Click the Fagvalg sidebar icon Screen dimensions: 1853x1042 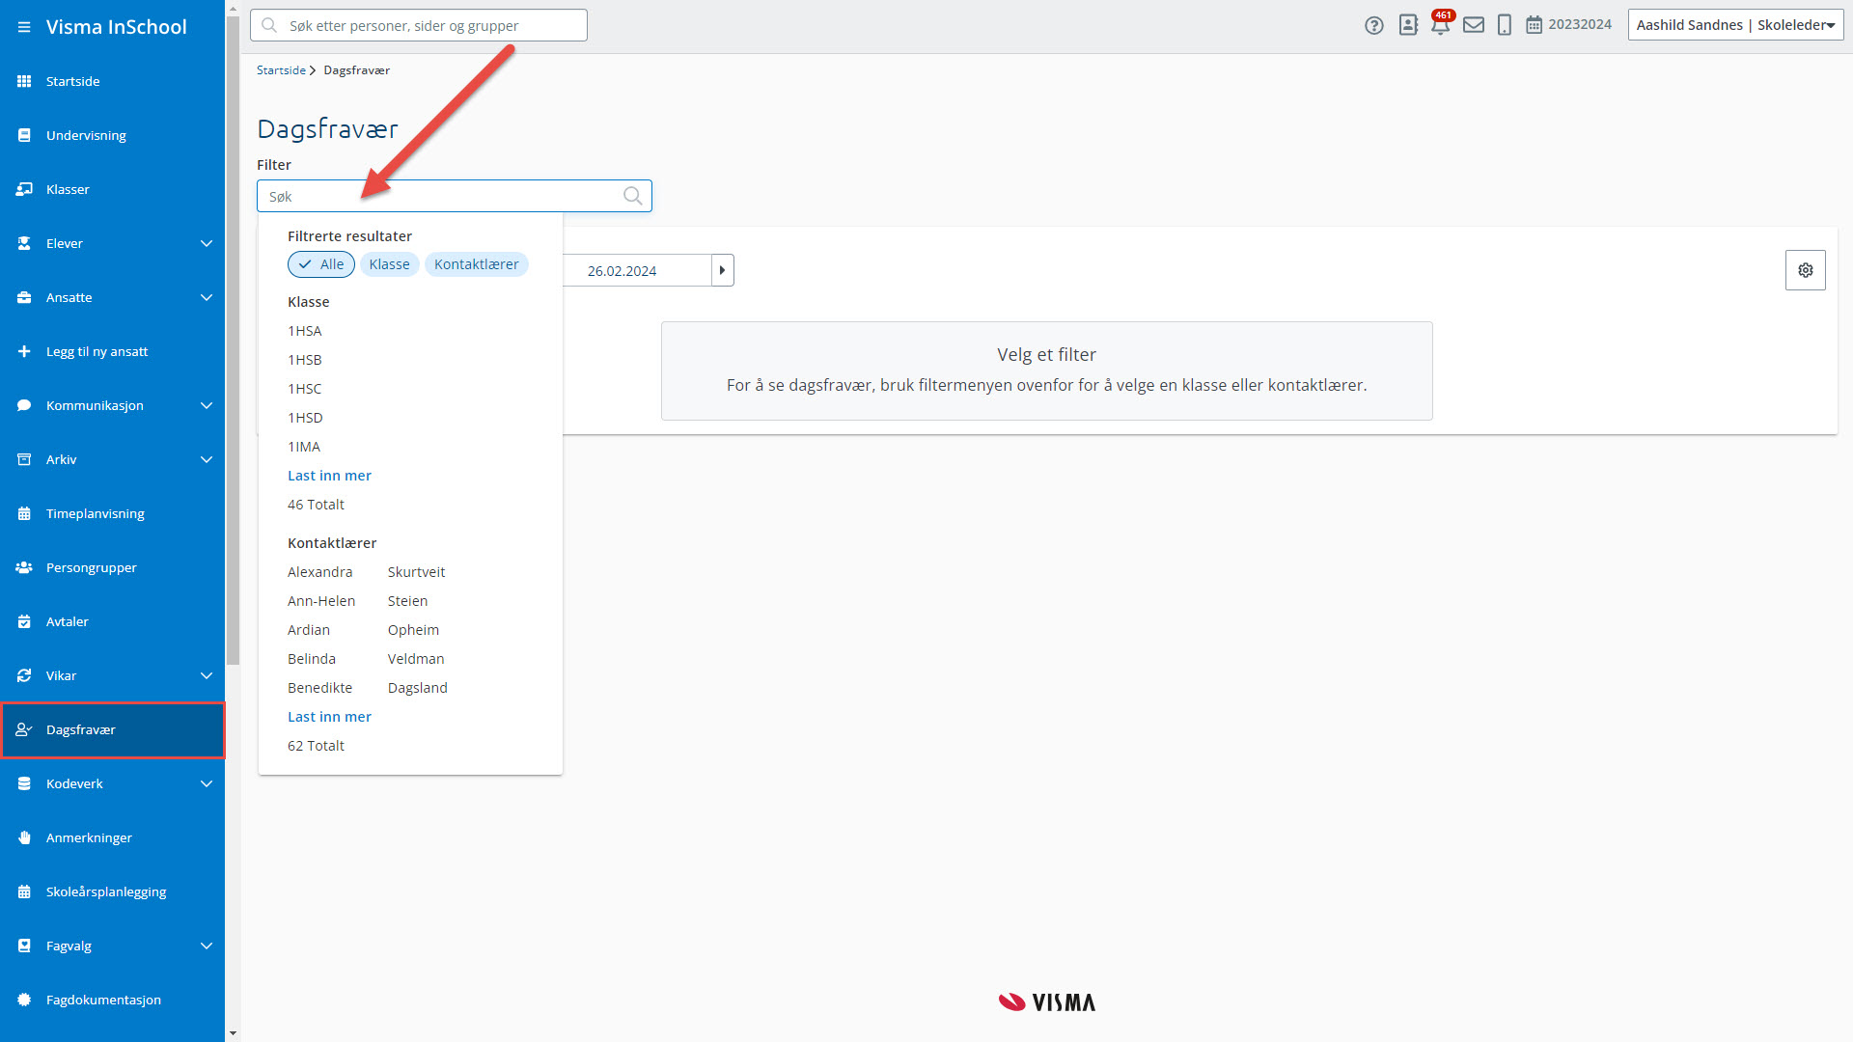point(24,946)
